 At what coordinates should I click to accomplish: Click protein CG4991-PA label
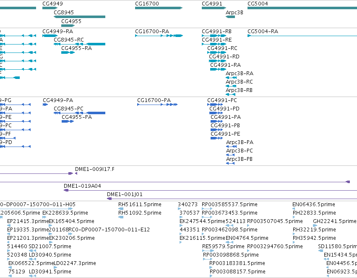pos(226,117)
